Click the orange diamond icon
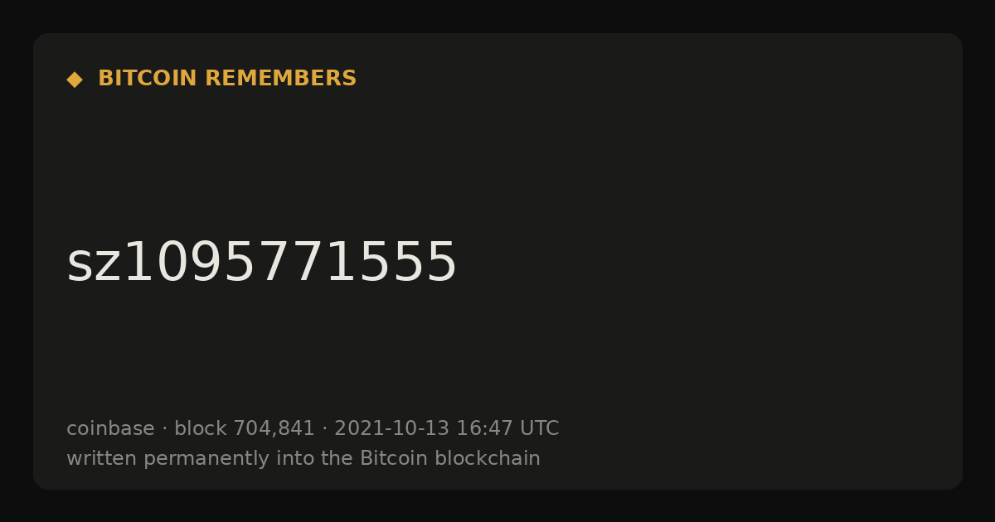The width and height of the screenshot is (995, 522). (x=75, y=80)
